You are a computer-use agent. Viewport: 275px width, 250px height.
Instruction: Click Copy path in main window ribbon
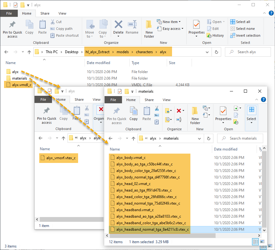pyautogui.click(x=61, y=29)
